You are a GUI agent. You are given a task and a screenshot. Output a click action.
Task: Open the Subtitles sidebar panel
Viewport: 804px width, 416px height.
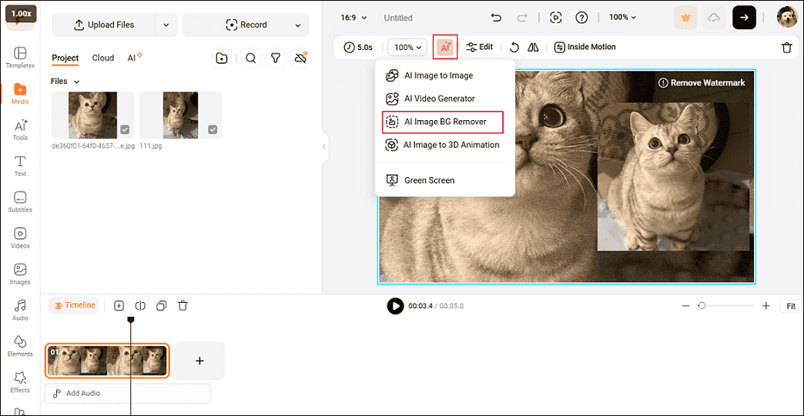pos(20,202)
